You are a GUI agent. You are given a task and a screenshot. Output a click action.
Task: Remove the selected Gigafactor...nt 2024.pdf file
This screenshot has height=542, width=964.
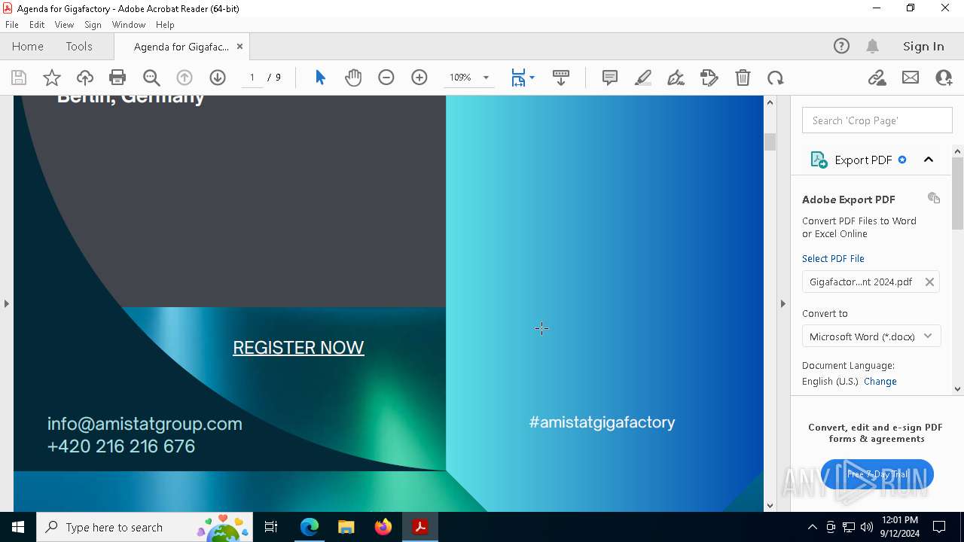(929, 282)
